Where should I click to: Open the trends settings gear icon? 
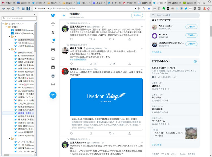click(x=195, y=61)
